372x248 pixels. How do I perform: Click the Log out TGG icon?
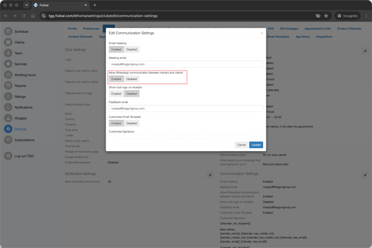pos(8,156)
